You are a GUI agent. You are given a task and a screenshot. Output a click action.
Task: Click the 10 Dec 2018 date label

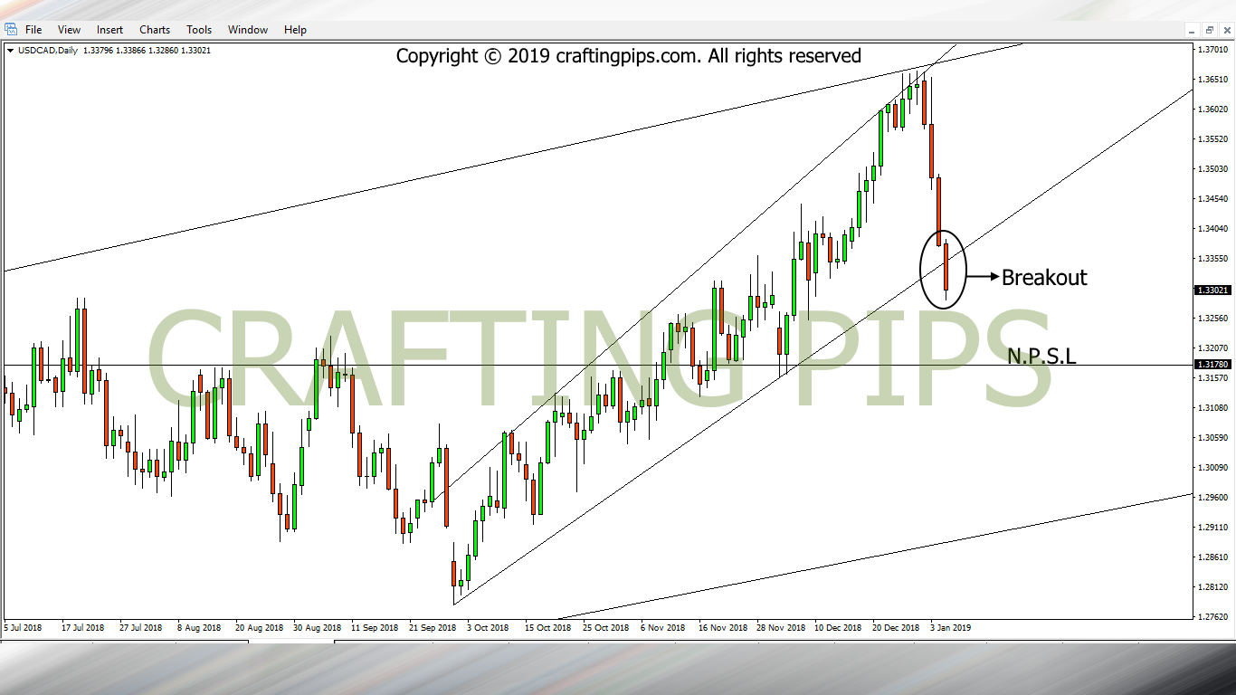839,627
